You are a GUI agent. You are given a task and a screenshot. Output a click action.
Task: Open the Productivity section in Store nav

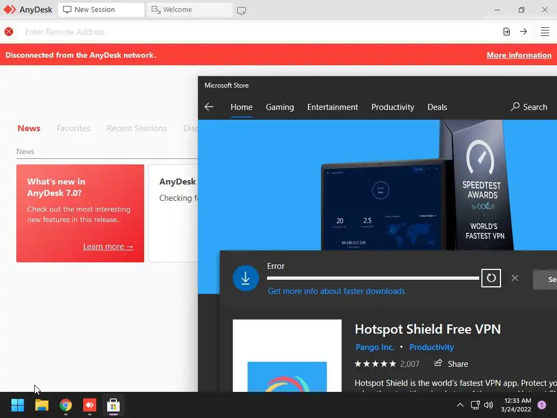point(393,107)
